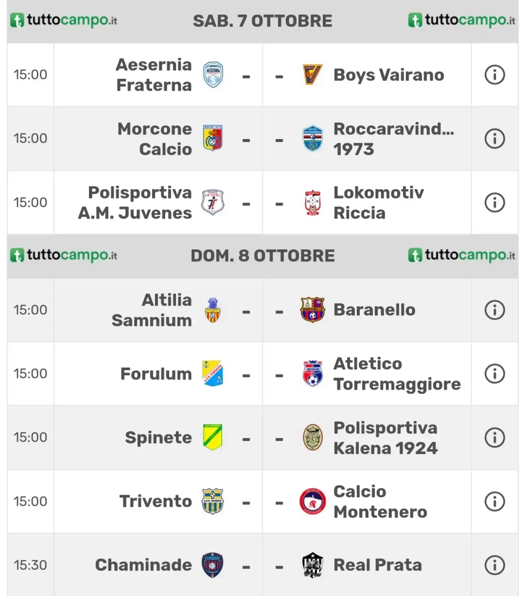
Task: Click tuttocampo.it logo at top left
Action: coord(64,20)
